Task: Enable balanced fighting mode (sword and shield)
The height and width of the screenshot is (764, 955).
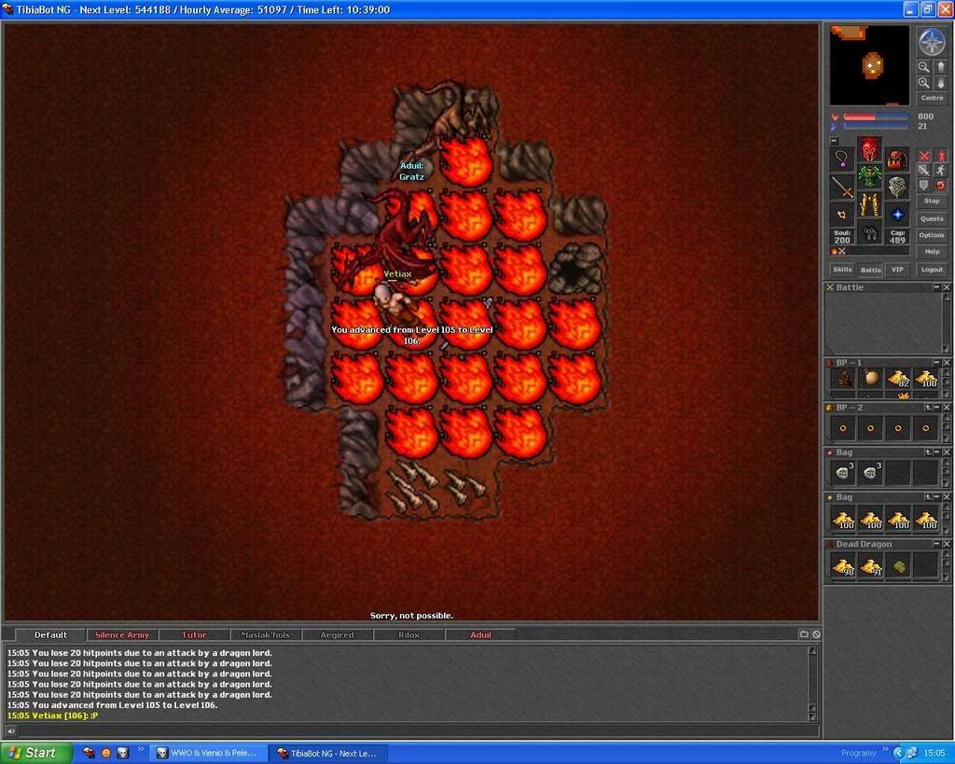Action: point(924,171)
